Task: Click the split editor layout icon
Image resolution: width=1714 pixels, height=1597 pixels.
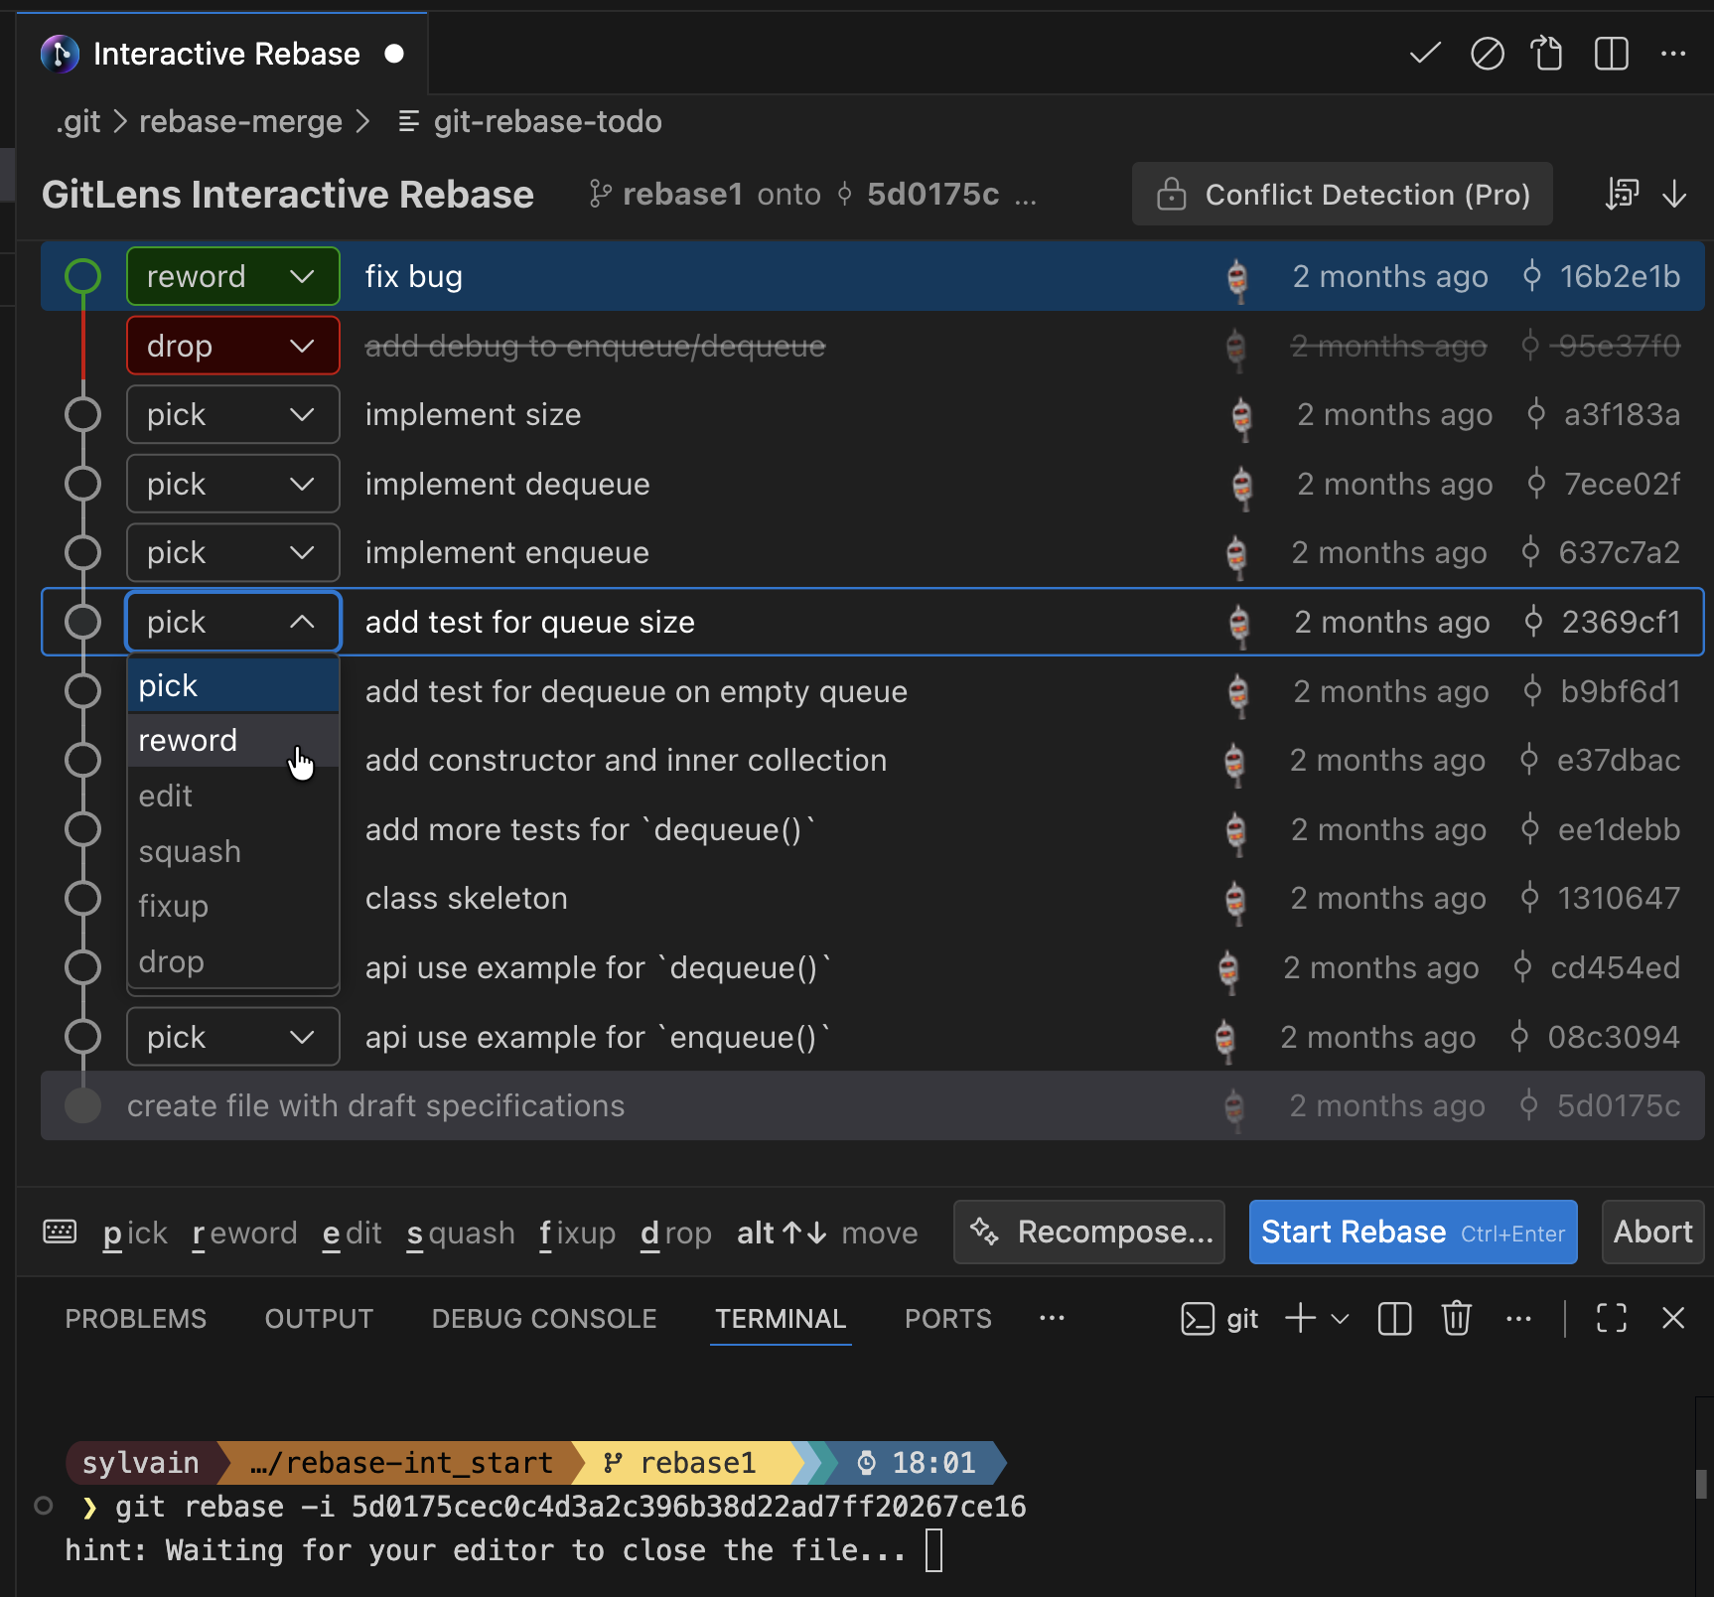Action: 1610,55
